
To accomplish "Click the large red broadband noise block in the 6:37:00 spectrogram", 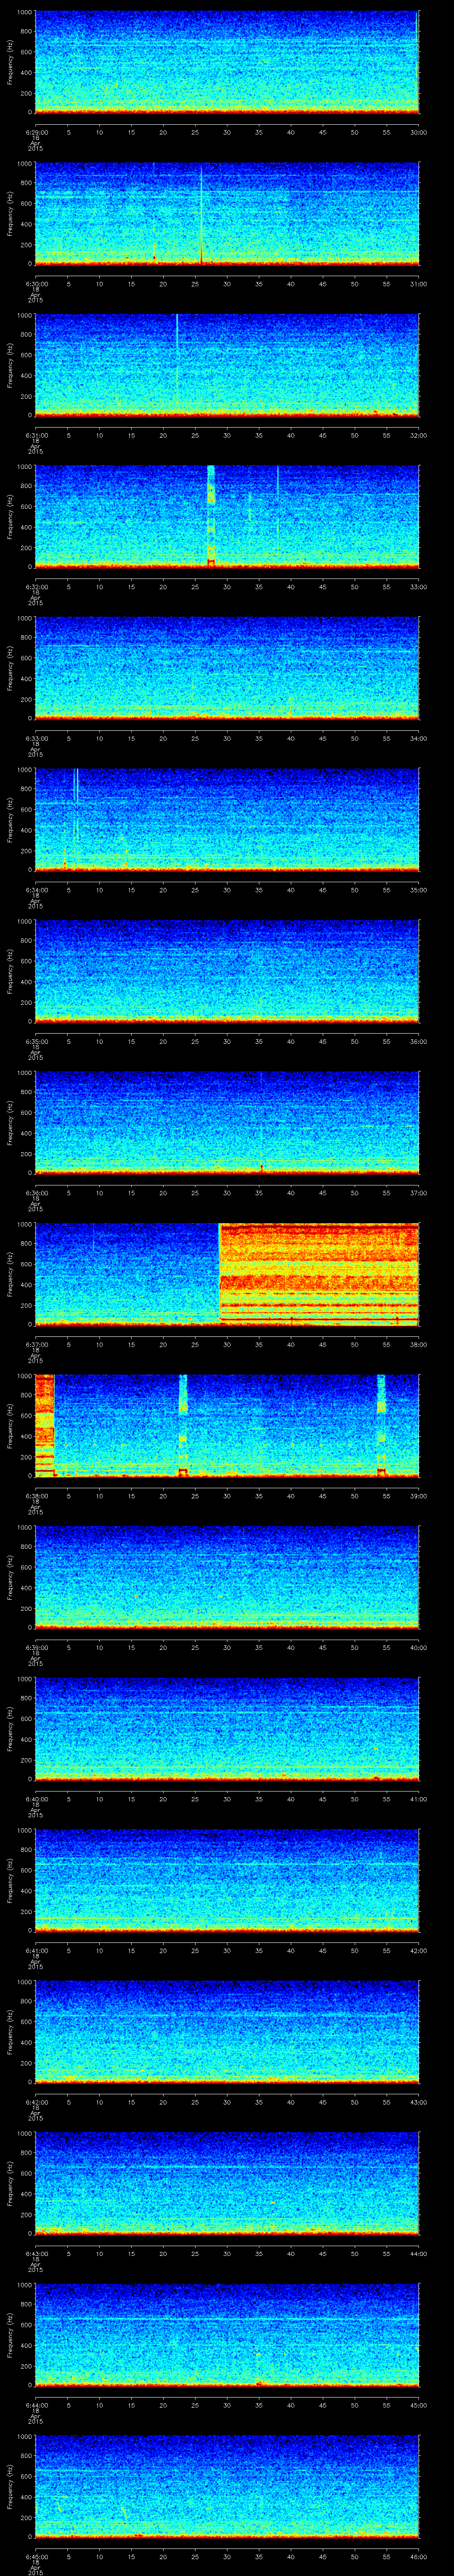I will tap(318, 1275).
